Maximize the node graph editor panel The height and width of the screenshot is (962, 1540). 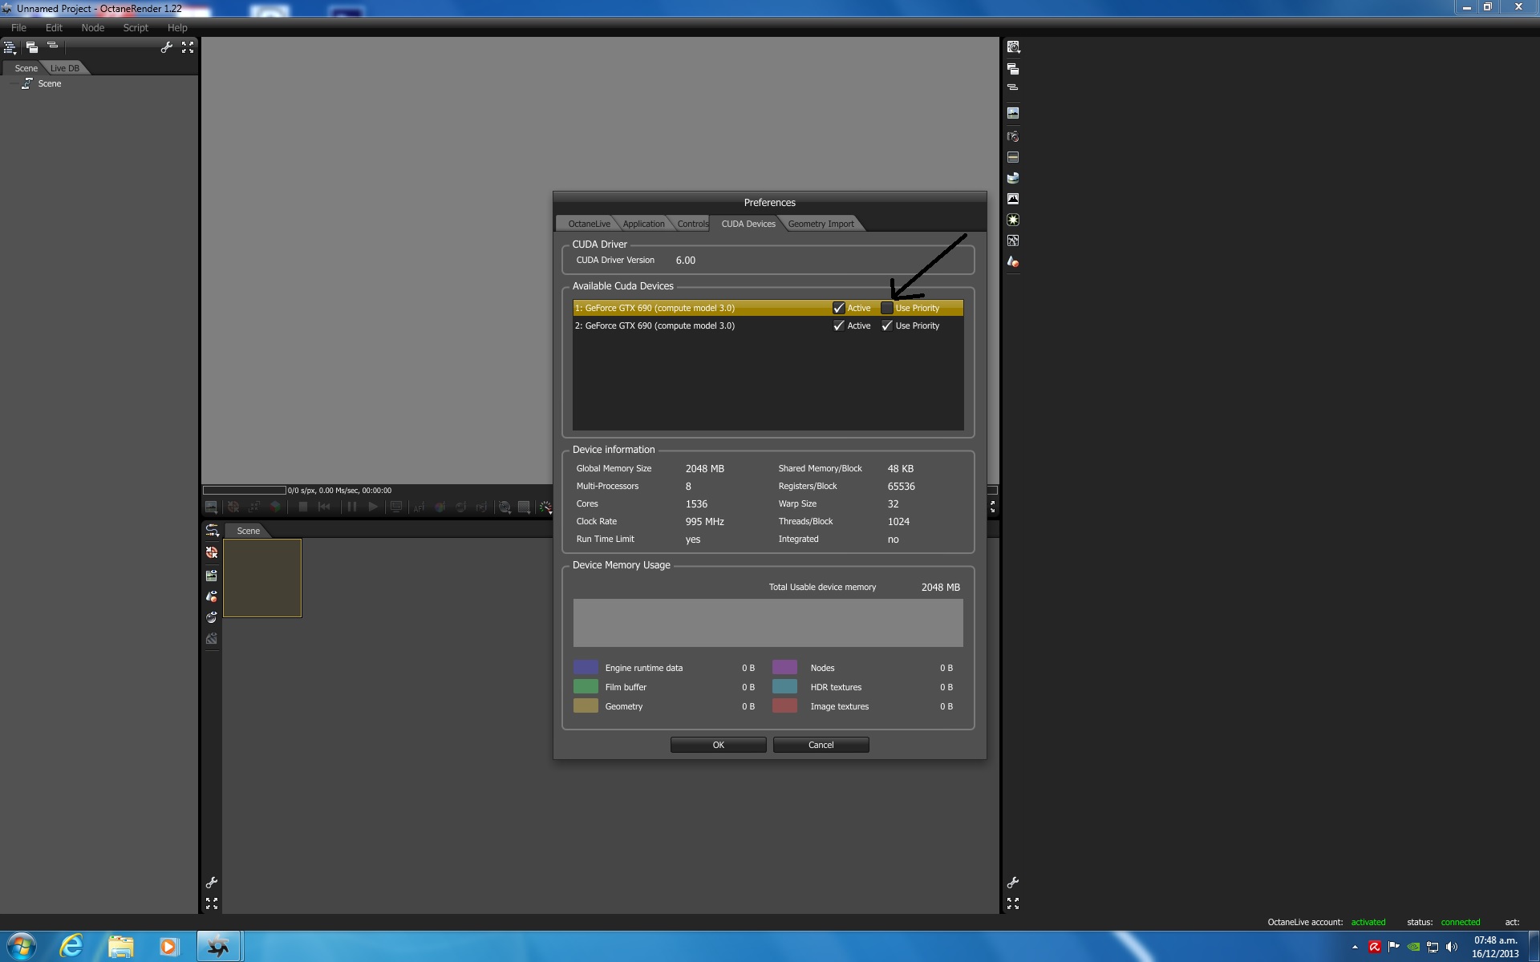tap(212, 903)
